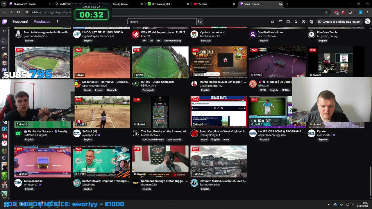
Task: Open 'R3Play - Clube Santa Rita' stream title
Action: 158,82
